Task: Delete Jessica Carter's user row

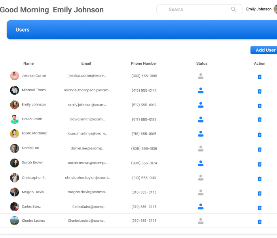Action: tap(260, 77)
